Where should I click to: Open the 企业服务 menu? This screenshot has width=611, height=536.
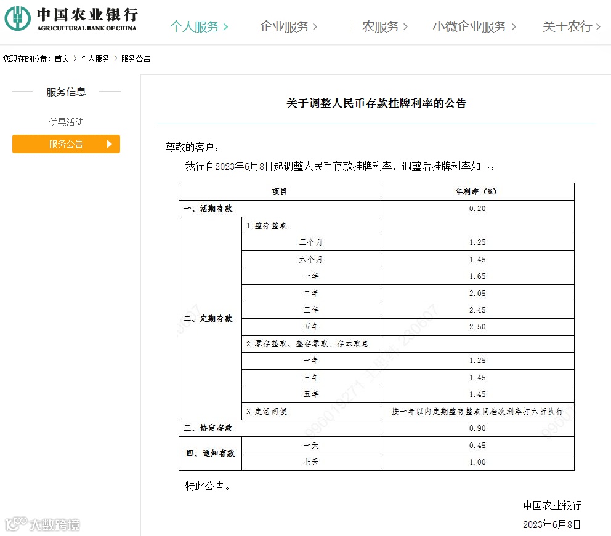click(288, 26)
